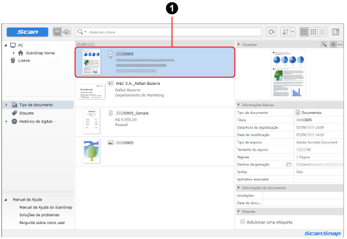This screenshot has height=239, width=347.
Task: Open Pergunta sobre como usar link
Action: click(42, 223)
